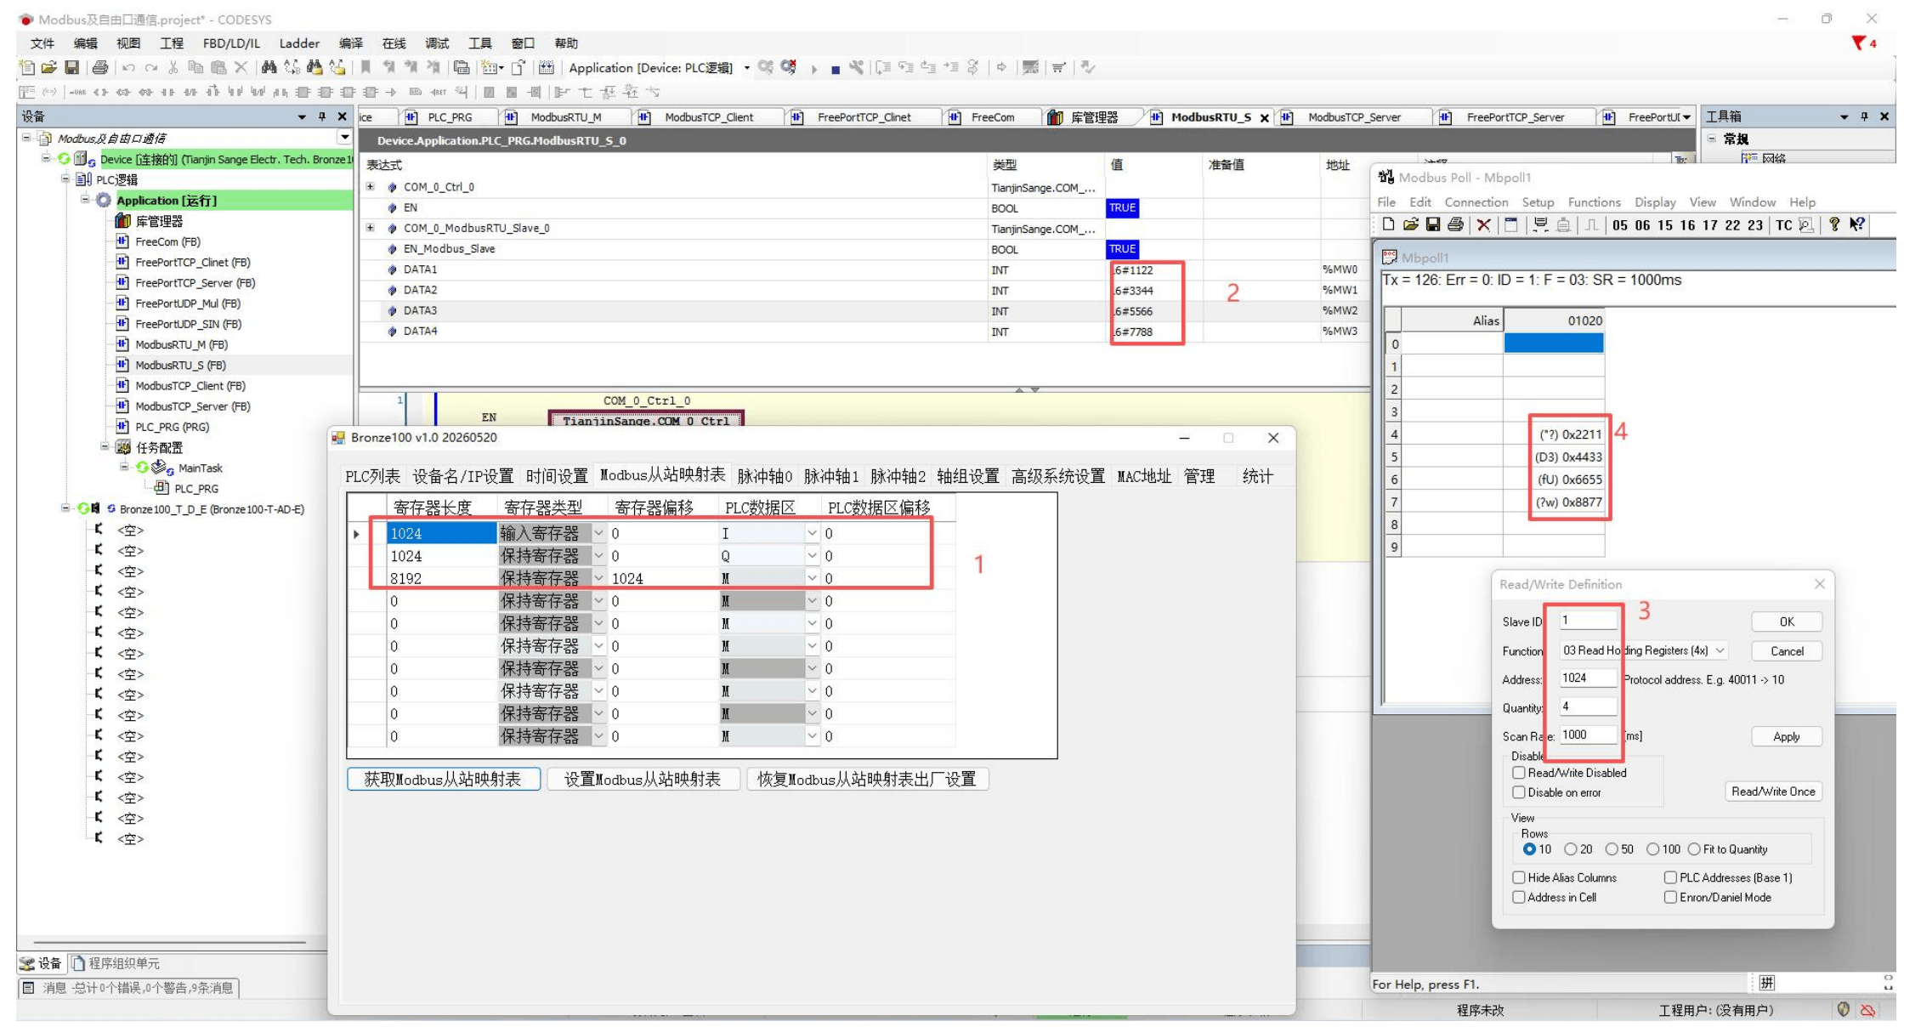Start the application with the play arrow icon
This screenshot has height=1027, width=1921.
click(x=814, y=69)
